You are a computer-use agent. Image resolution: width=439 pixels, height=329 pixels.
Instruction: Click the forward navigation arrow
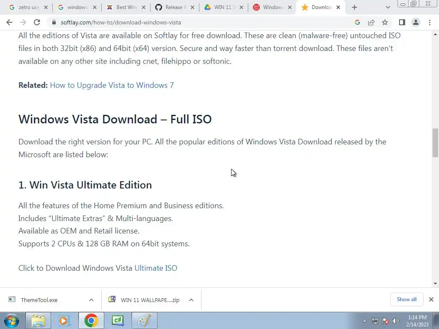pyautogui.click(x=23, y=22)
